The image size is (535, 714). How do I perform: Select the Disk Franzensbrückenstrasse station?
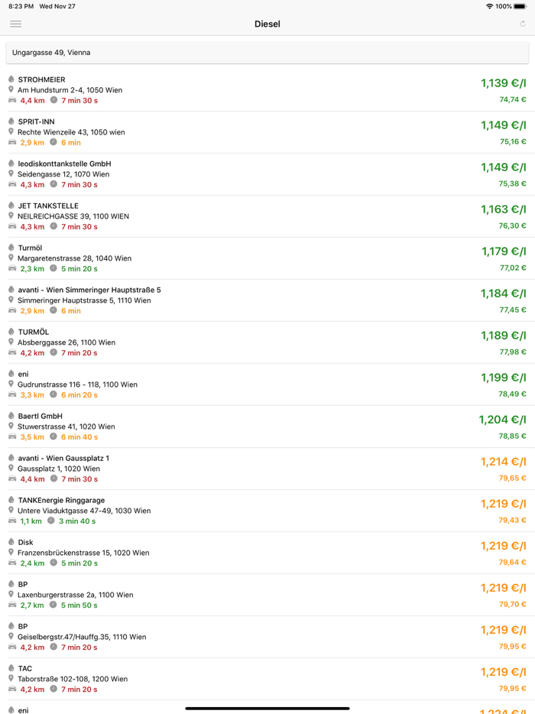point(229,552)
